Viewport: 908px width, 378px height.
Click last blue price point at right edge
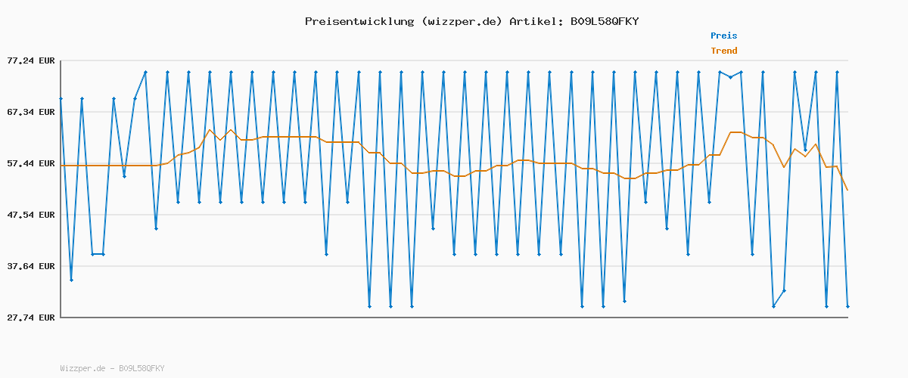(847, 306)
